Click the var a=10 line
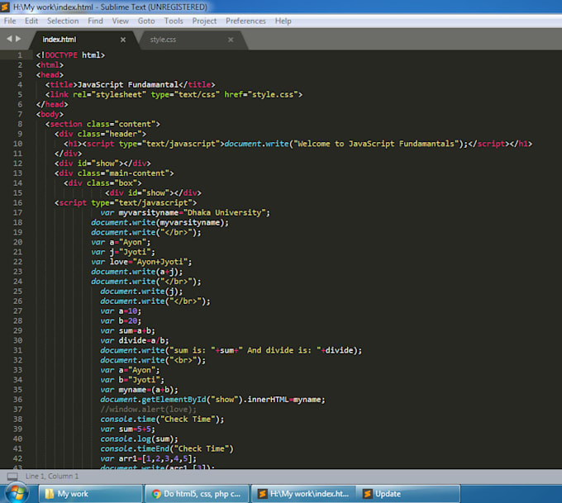Image resolution: width=562 pixels, height=503 pixels. pyautogui.click(x=121, y=311)
